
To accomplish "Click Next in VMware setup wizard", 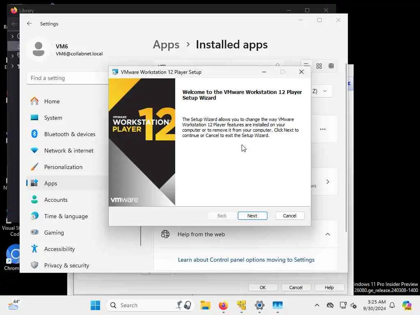I will click(252, 216).
